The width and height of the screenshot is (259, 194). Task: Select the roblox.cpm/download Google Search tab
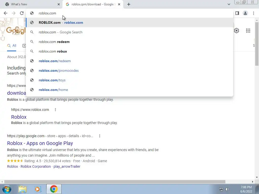pyautogui.click(x=93, y=4)
